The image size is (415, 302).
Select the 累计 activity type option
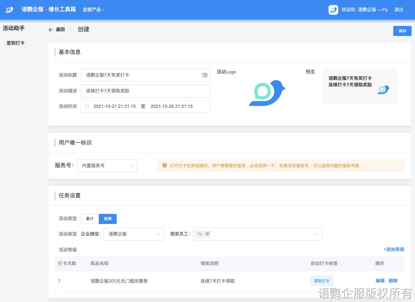tap(90, 219)
